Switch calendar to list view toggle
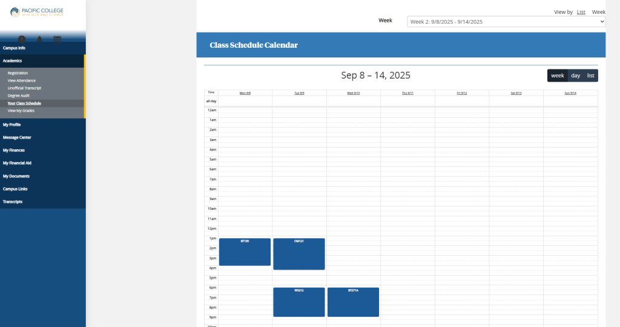The image size is (620, 327). (x=590, y=76)
